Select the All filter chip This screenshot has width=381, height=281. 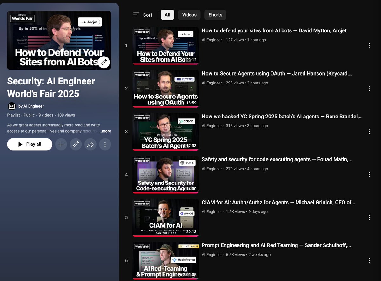click(167, 15)
